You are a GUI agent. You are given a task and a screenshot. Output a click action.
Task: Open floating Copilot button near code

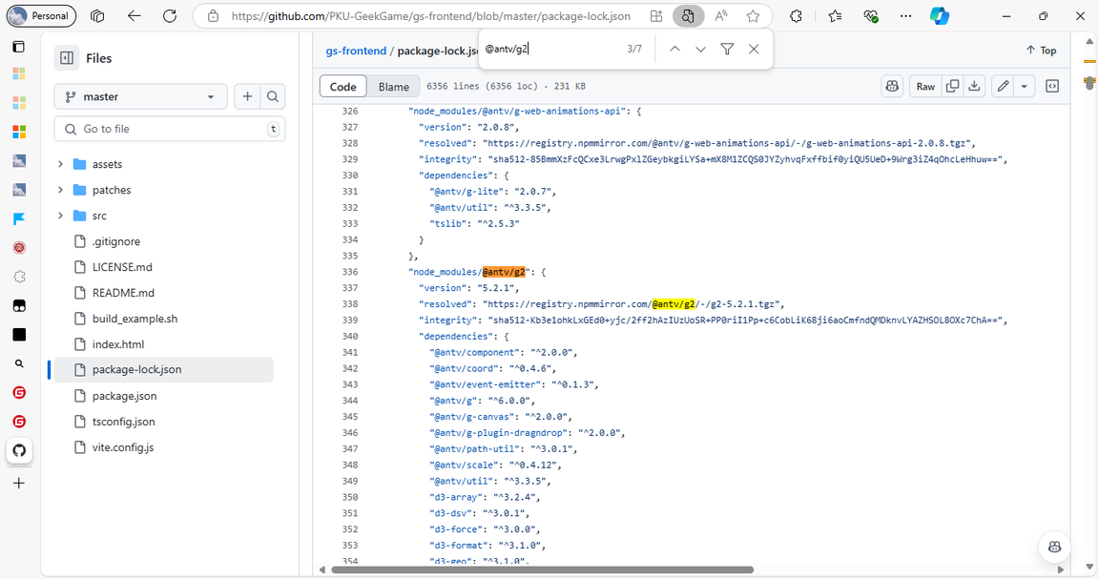point(1054,547)
